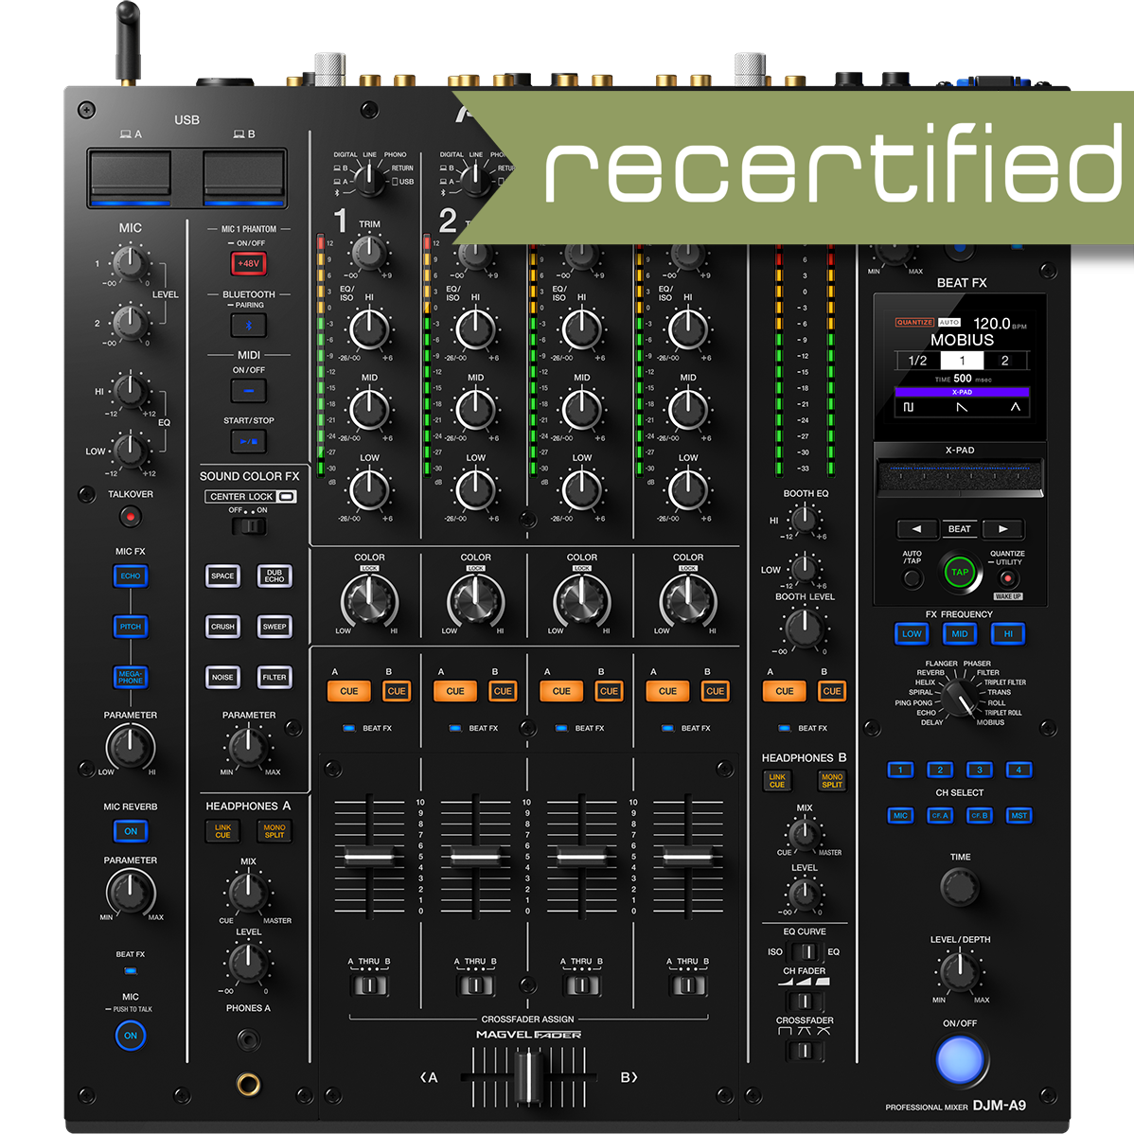Click the AUTO/TAP button
Screen dimensions: 1134x1134
[913, 578]
